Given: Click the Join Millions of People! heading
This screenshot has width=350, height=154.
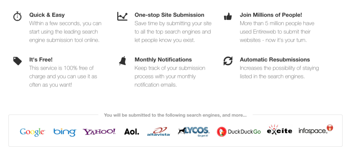Looking at the screenshot, I should [x=271, y=15].
